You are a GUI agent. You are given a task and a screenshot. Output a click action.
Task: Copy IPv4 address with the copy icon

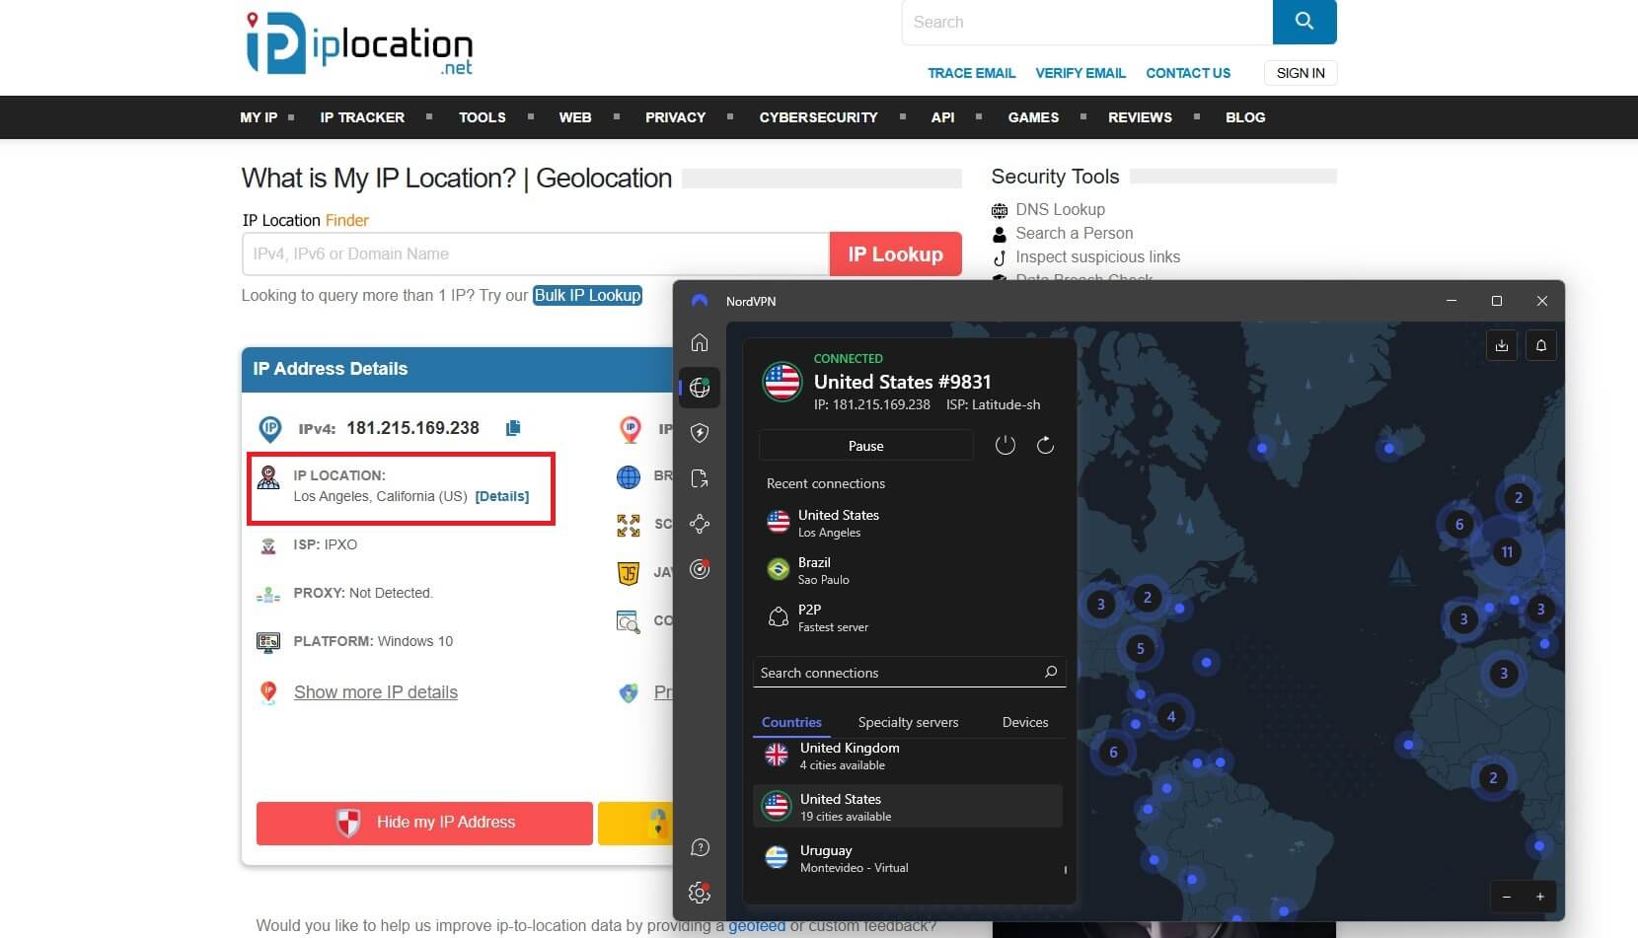(513, 428)
